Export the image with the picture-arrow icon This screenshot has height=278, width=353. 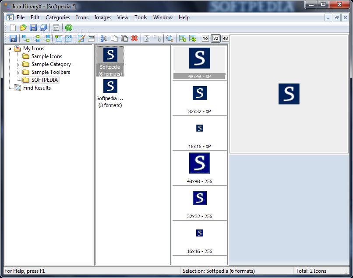(193, 38)
